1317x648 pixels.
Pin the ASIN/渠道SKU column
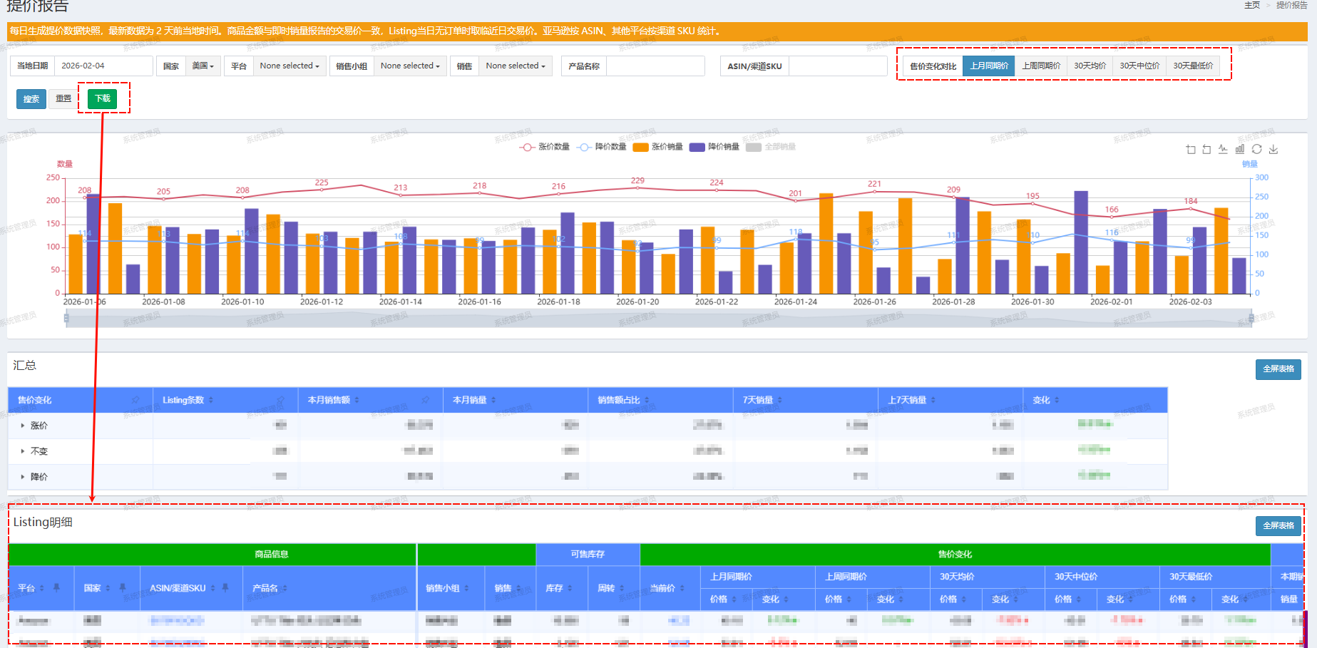point(225,588)
